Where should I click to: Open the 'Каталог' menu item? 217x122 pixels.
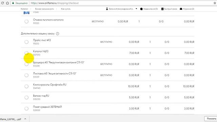pos(24,9)
